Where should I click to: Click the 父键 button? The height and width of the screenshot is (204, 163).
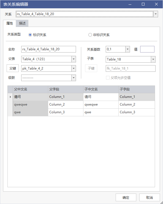point(13,68)
